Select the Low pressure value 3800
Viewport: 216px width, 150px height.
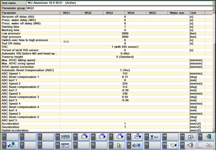[125, 33]
